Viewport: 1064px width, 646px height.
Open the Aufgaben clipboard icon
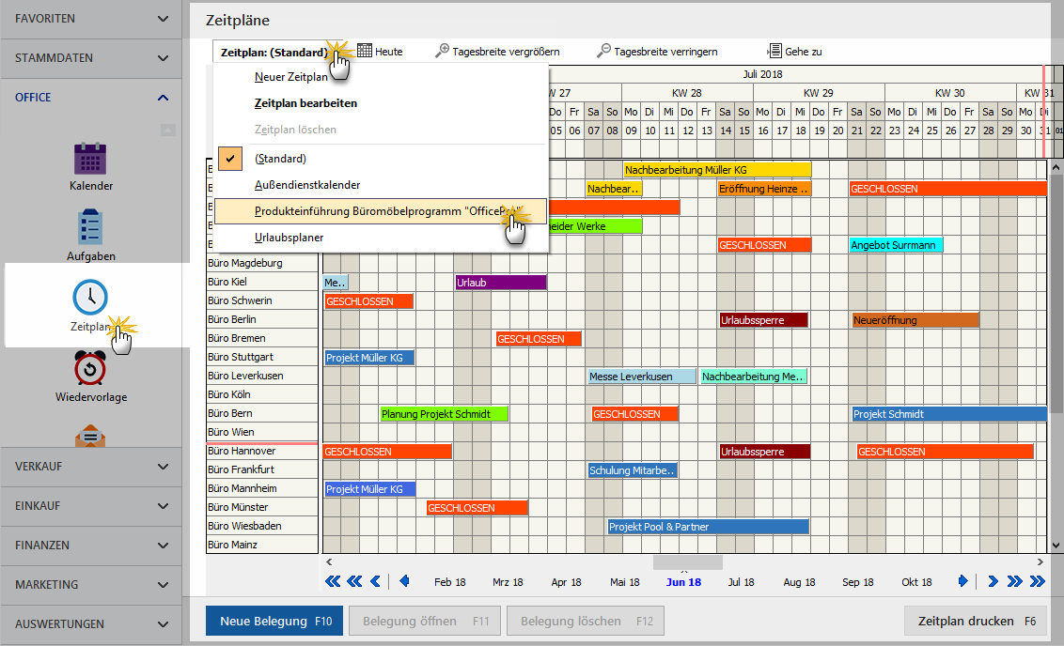click(x=90, y=227)
